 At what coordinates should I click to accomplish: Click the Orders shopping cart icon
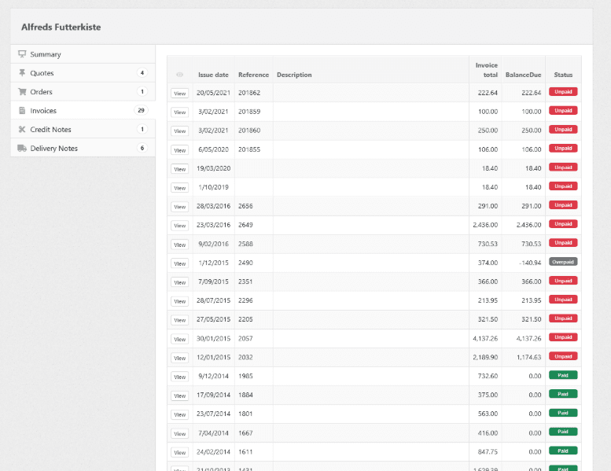click(22, 91)
